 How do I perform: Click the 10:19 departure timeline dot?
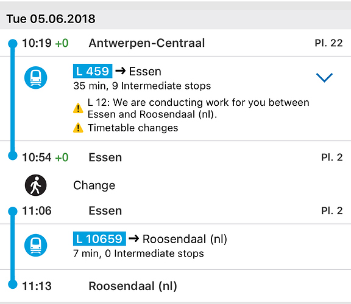click(13, 44)
